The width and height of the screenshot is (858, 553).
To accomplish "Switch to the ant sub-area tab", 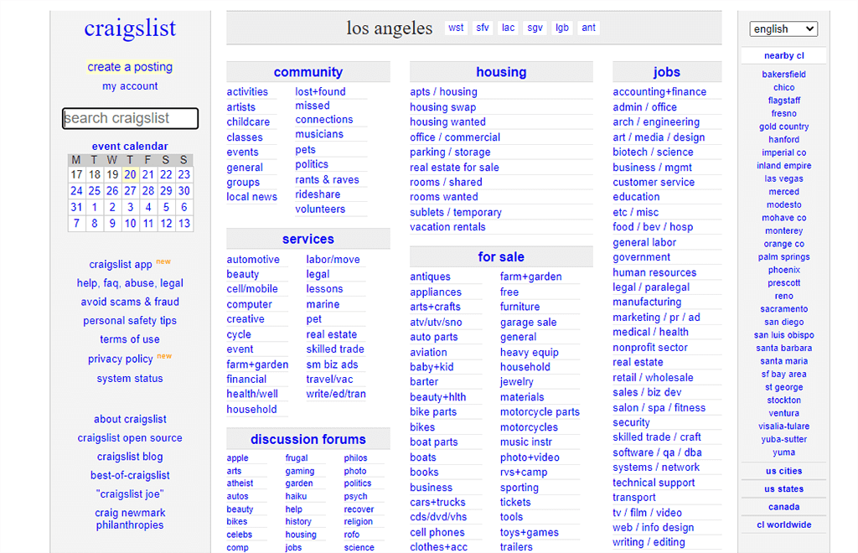I will (588, 28).
